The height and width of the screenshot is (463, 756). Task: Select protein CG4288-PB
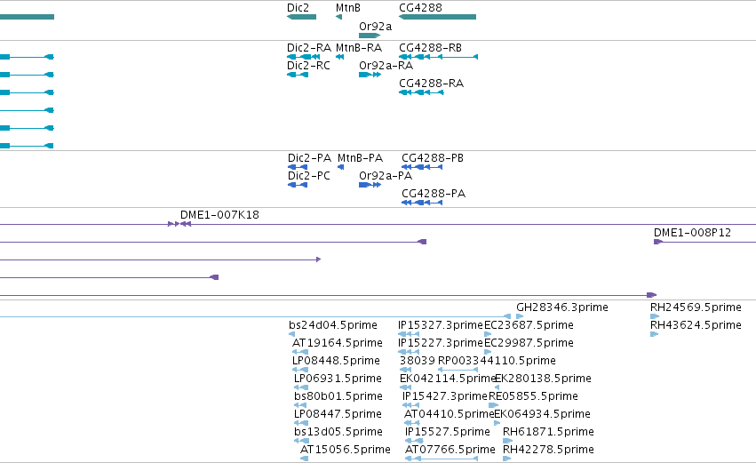point(433,158)
